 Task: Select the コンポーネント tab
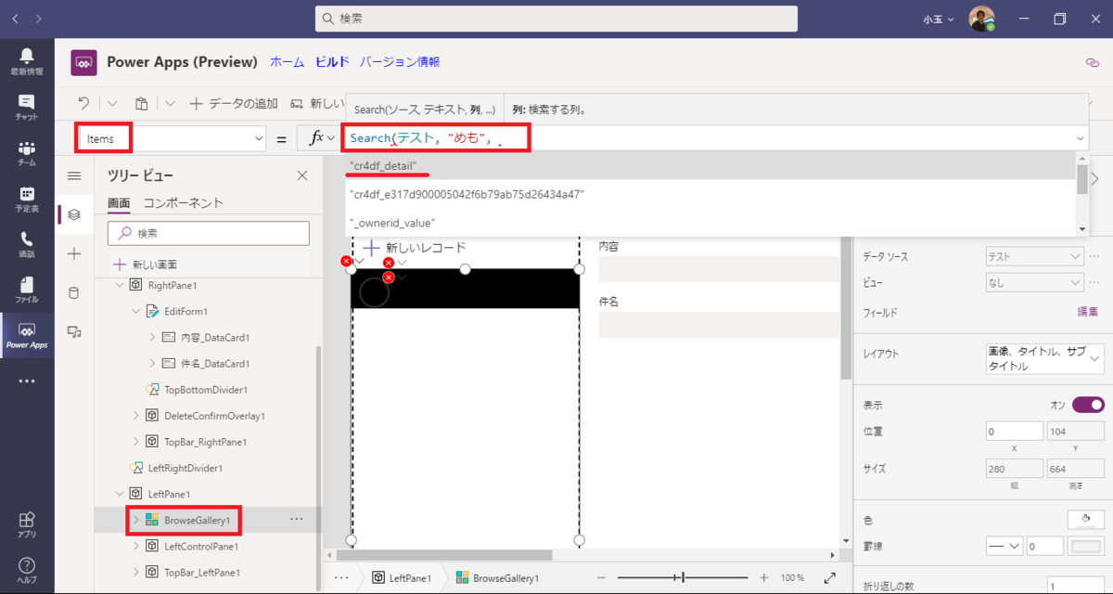[x=183, y=202]
